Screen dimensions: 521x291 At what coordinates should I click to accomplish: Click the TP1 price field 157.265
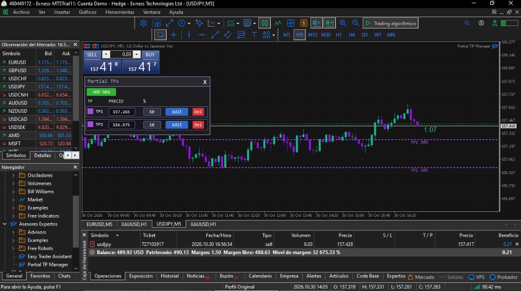[121, 112]
